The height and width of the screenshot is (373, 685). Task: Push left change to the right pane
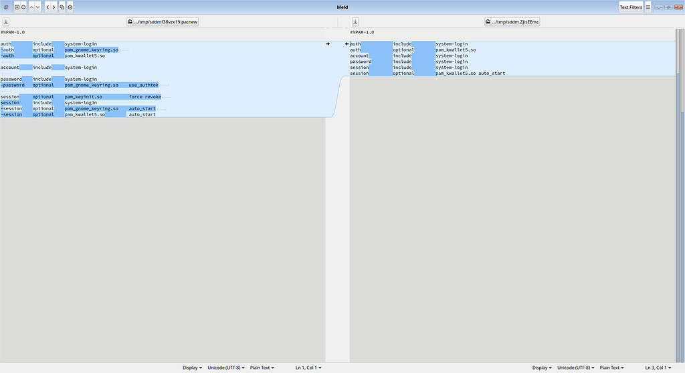click(328, 43)
